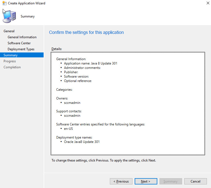Image resolution: width=211 pixels, height=188 pixels.
Task: Jump to the Deployment Types page
Action: click(x=21, y=49)
